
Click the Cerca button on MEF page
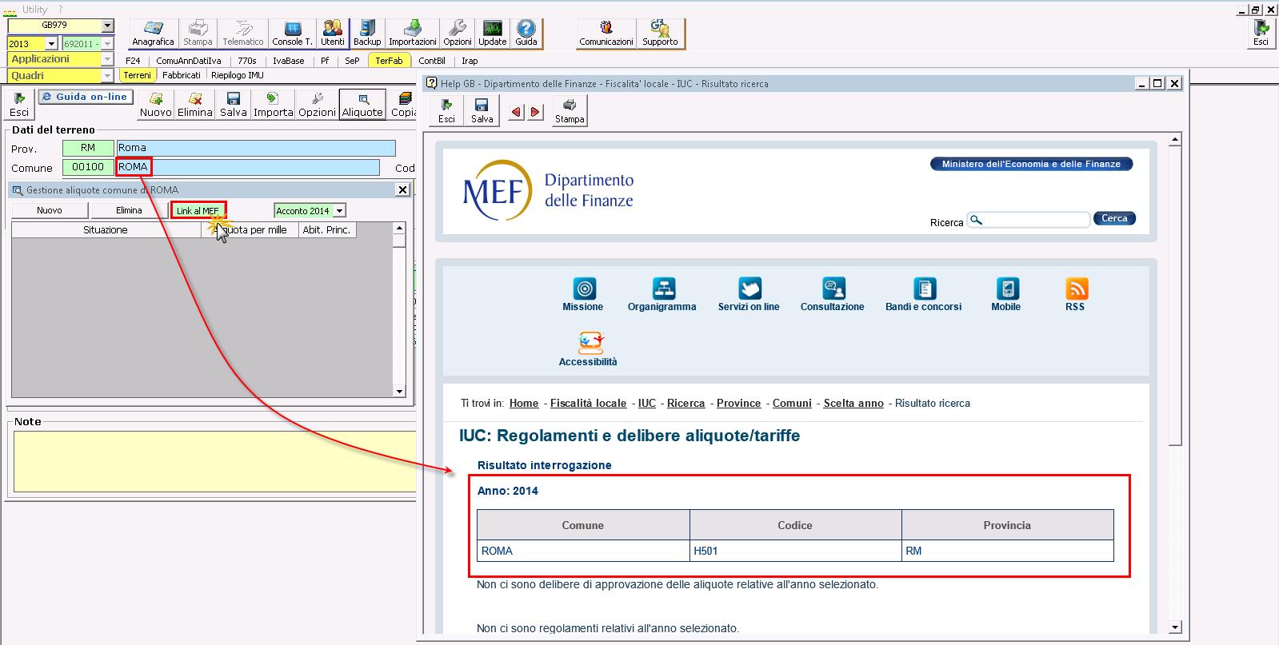pos(1114,218)
